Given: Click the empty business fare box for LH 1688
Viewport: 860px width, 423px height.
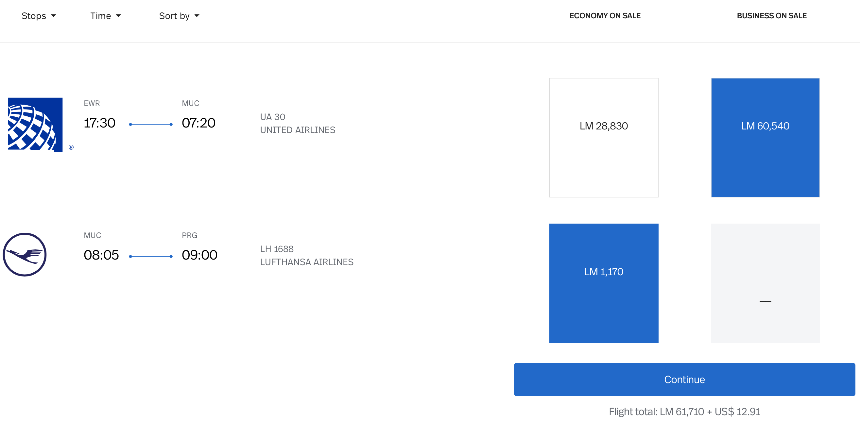Looking at the screenshot, I should (765, 283).
